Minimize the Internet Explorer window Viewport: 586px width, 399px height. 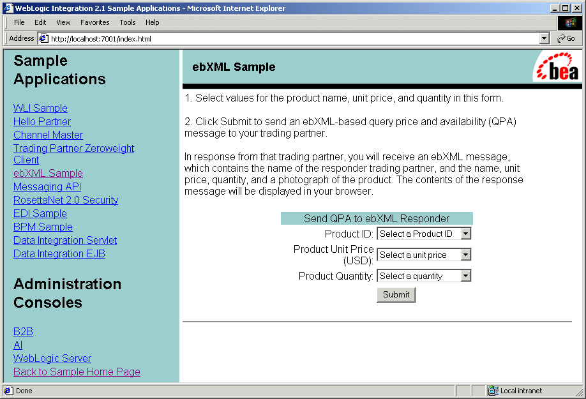click(x=555, y=8)
